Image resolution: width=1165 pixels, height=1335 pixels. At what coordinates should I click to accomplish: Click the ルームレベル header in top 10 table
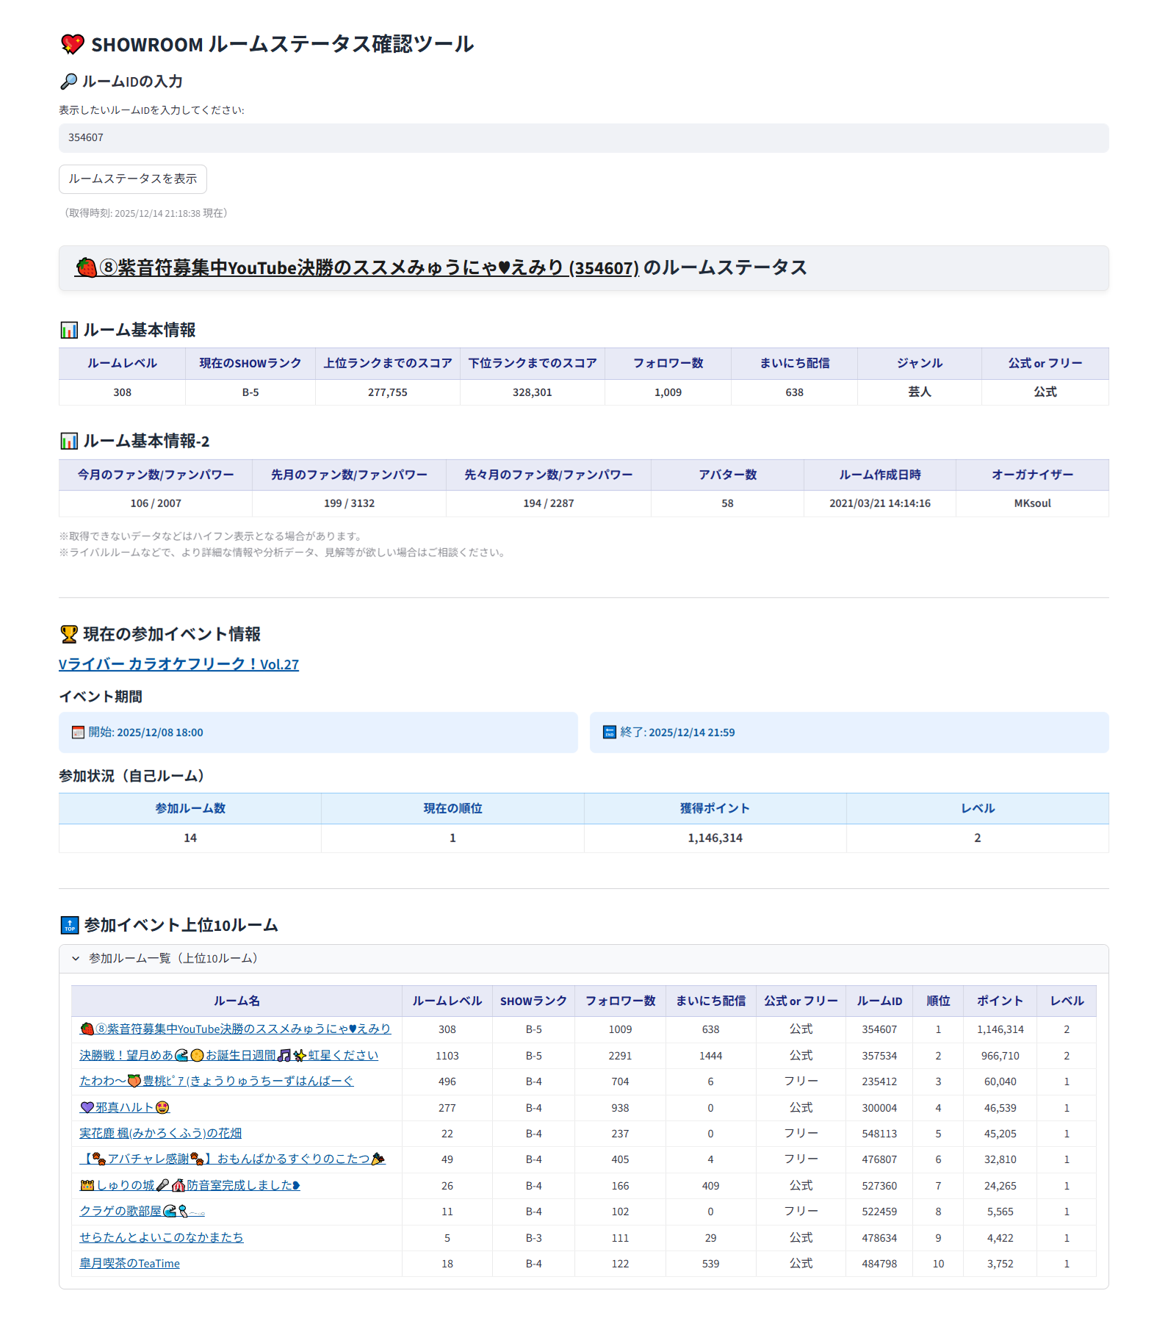click(x=447, y=1001)
